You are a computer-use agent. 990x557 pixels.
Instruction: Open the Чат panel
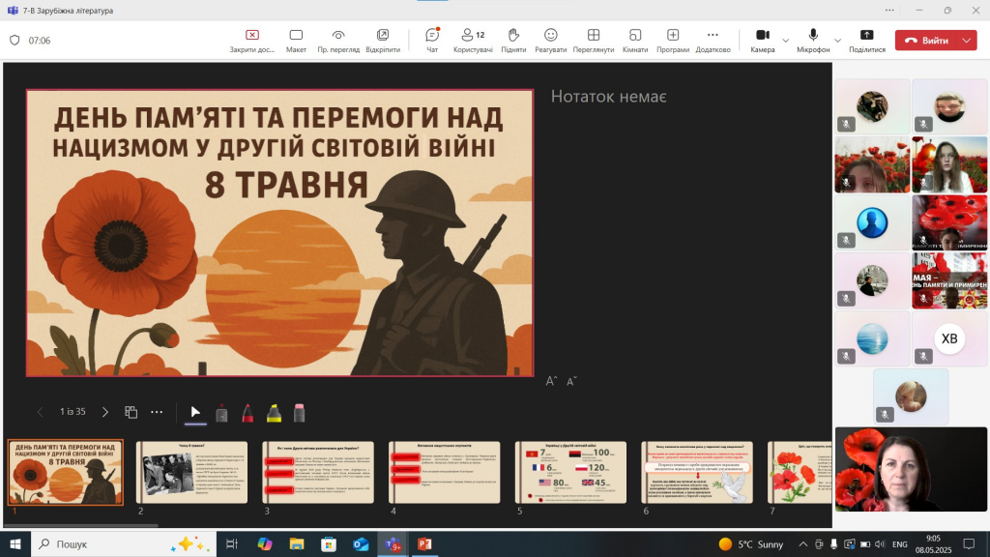(432, 37)
